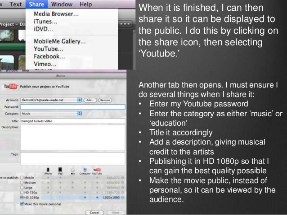
Task: Click the info icon next to 1920x1080
Action: tap(123, 197)
